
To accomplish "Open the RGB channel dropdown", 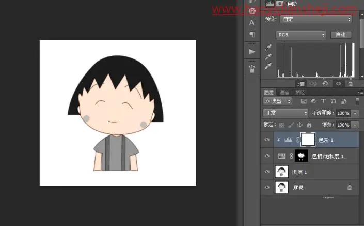I will coord(301,35).
